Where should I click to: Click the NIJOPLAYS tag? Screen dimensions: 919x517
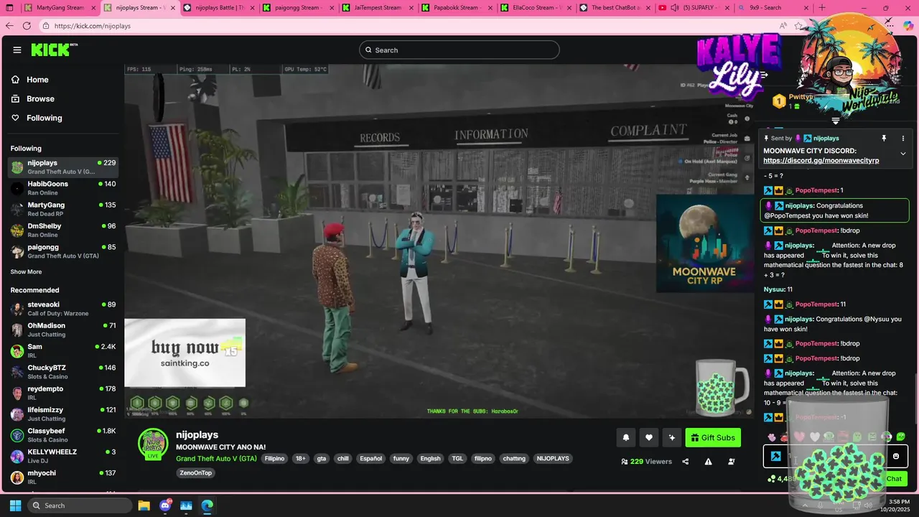553,458
